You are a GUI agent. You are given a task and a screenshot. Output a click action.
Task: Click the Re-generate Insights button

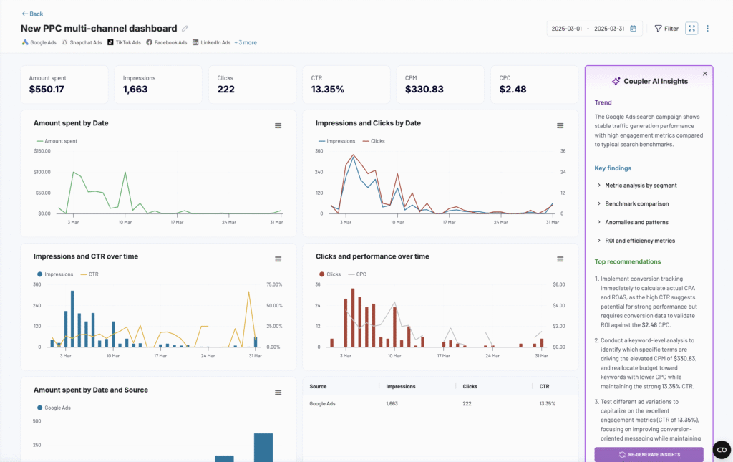649,455
